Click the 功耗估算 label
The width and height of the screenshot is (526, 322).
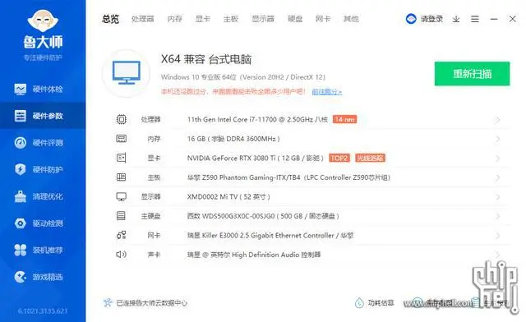coord(381,303)
